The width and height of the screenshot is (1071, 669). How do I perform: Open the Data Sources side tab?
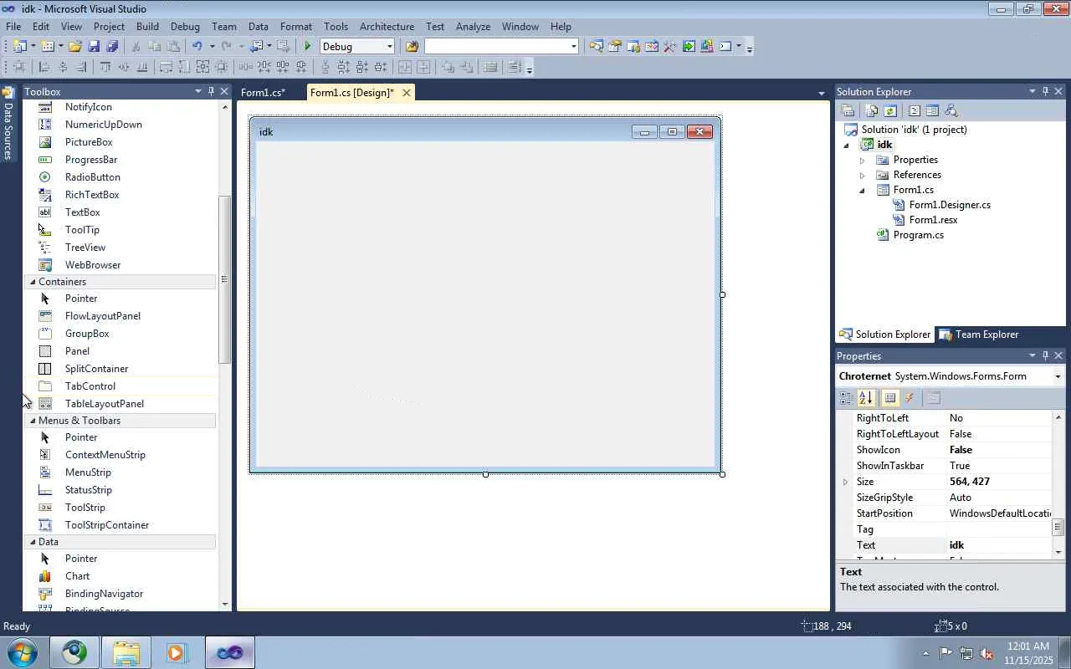tap(8, 122)
